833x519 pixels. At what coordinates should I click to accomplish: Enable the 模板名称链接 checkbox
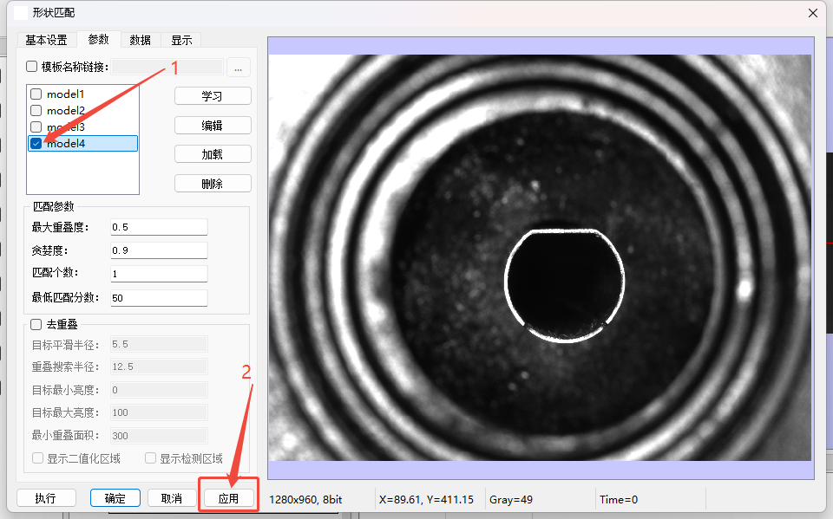32,67
